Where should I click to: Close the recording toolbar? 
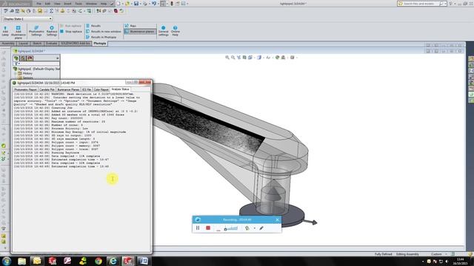pos(277,220)
